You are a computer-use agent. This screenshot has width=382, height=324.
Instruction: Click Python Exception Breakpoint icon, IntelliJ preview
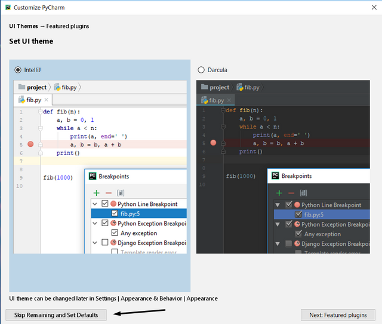click(x=113, y=223)
